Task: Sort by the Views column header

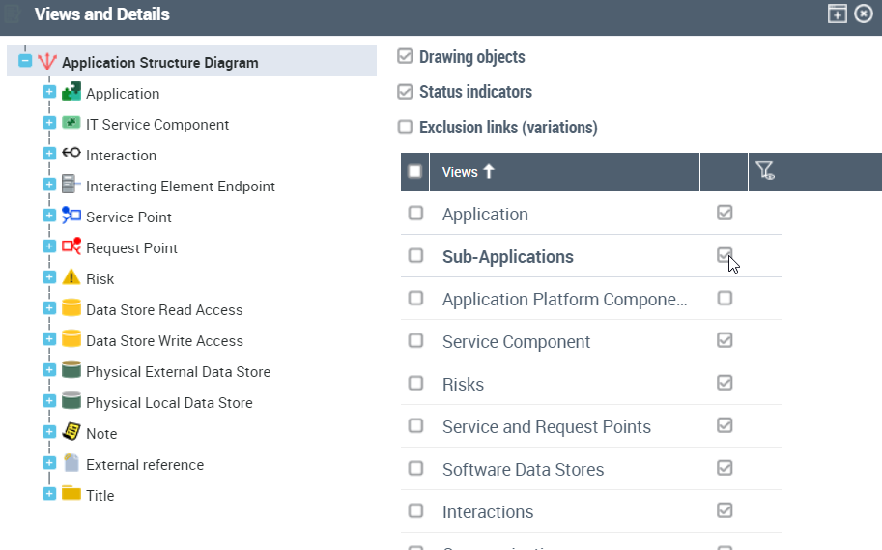Action: (460, 172)
